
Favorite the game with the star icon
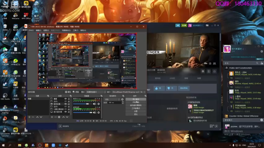coord(214,71)
